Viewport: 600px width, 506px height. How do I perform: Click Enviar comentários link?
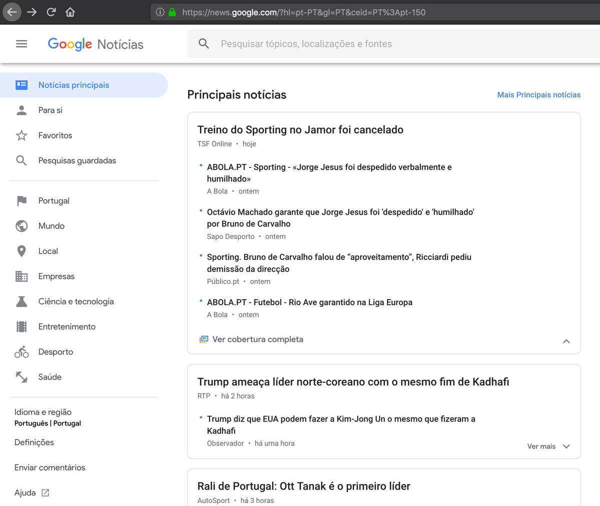49,468
